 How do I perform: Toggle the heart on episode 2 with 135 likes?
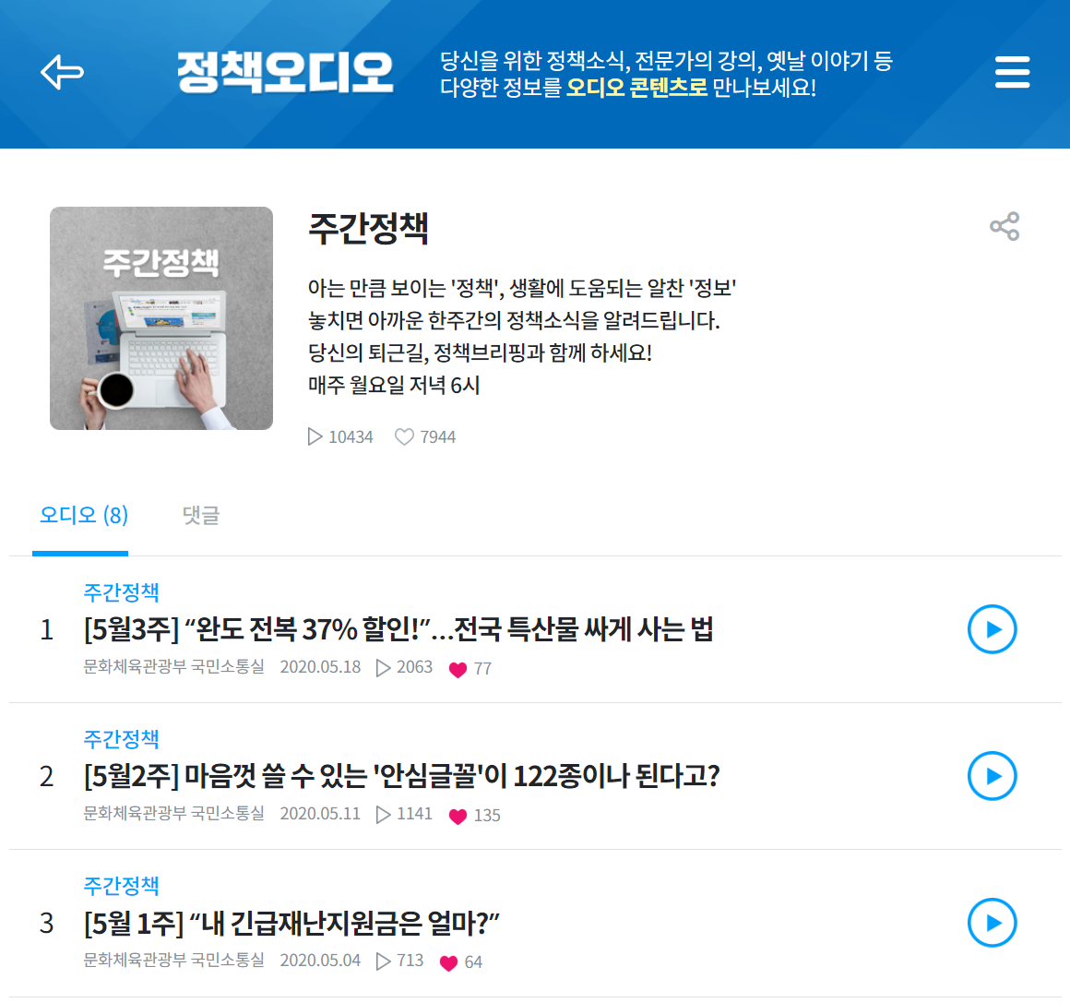pos(458,816)
